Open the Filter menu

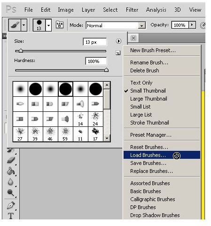click(x=132, y=10)
